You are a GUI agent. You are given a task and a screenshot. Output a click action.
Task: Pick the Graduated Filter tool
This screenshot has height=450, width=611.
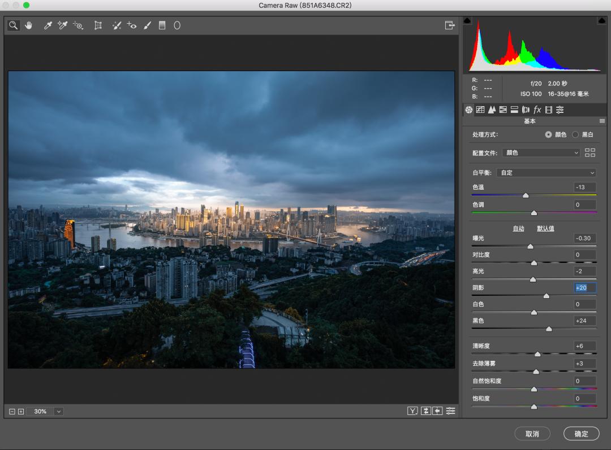(x=162, y=25)
